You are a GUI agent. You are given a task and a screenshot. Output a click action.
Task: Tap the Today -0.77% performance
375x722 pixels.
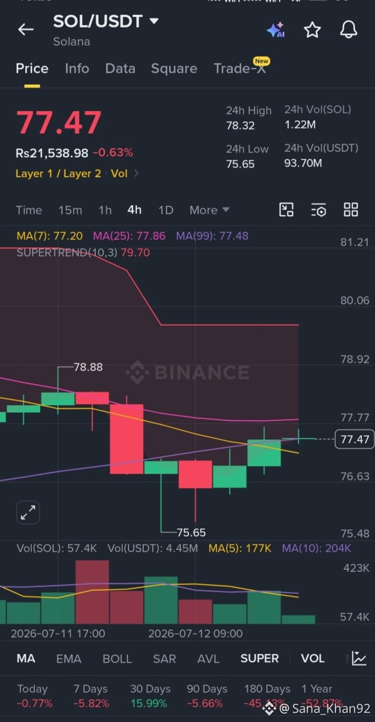click(x=34, y=696)
